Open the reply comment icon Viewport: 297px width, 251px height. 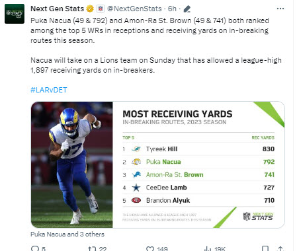[x=35, y=248]
